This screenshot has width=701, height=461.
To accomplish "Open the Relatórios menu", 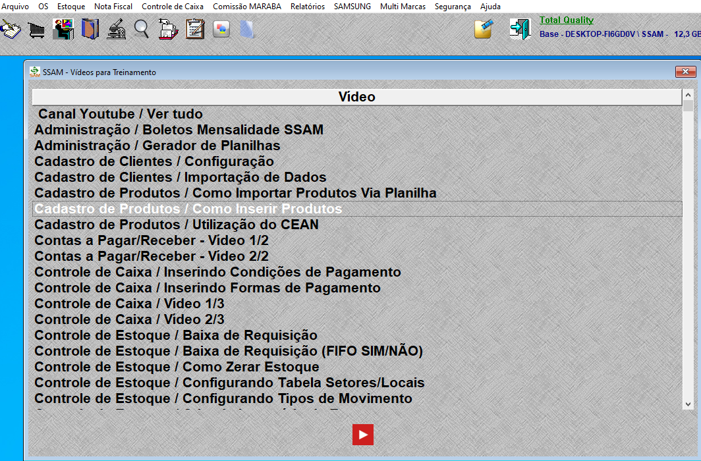I will 308,7.
